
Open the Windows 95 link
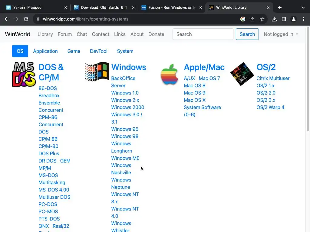pyautogui.click(x=125, y=129)
